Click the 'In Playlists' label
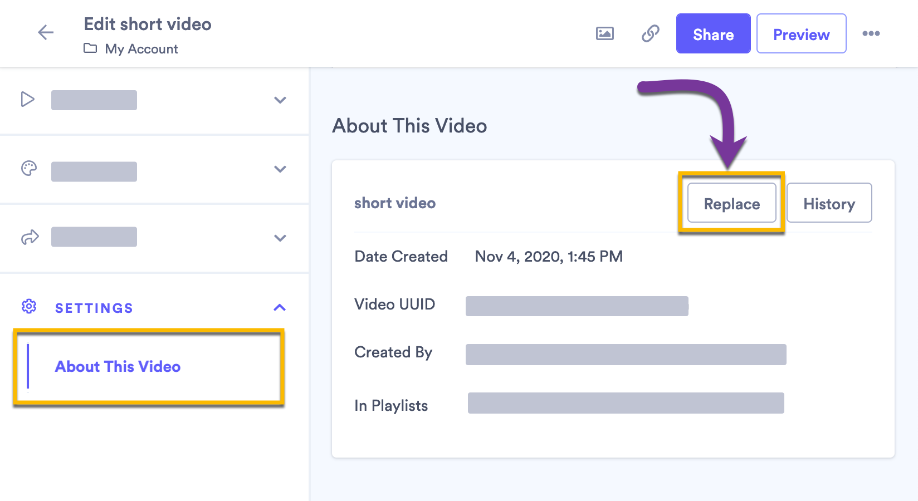The height and width of the screenshot is (501, 918). coord(391,406)
